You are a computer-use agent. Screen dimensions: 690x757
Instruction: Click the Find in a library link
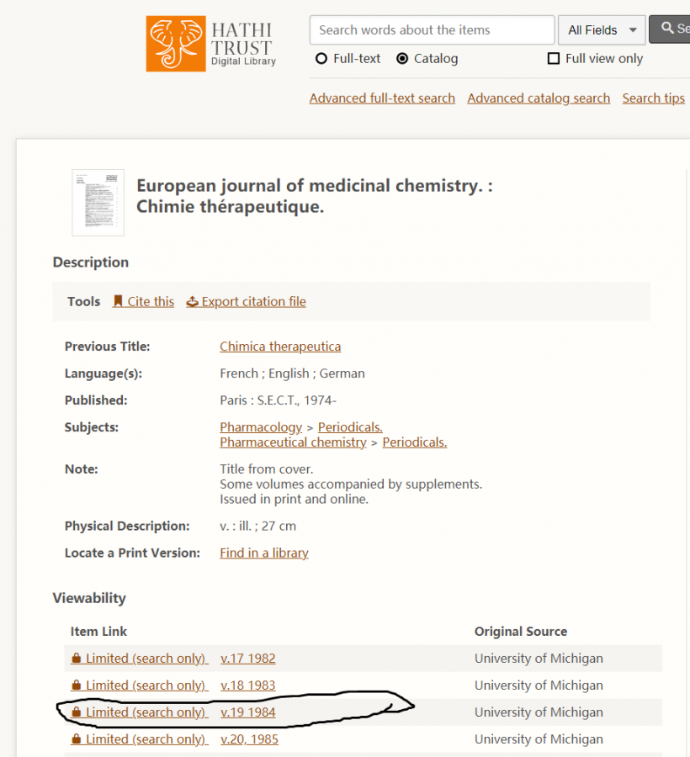(x=264, y=553)
